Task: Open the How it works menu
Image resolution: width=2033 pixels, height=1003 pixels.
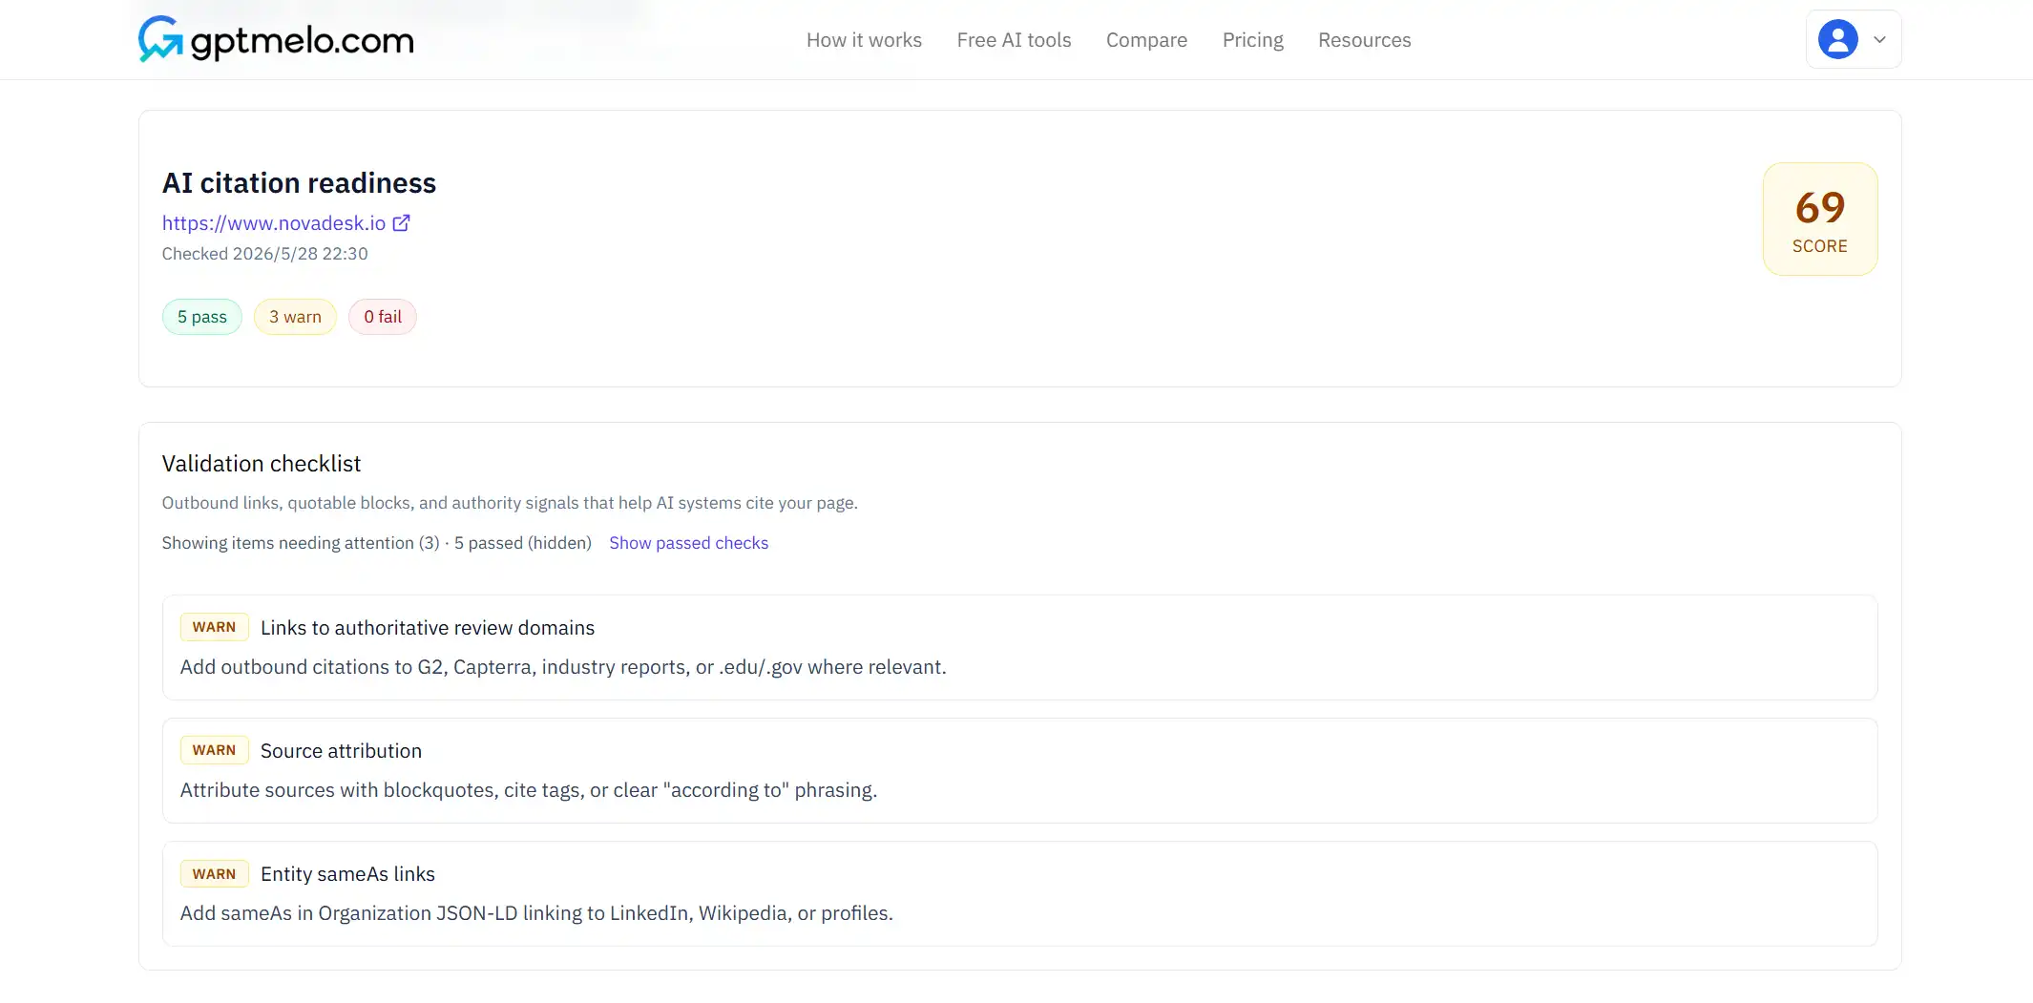Action: pyautogui.click(x=864, y=40)
